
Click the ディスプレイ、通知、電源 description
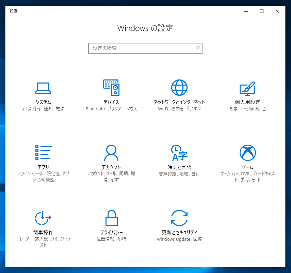coord(43,109)
